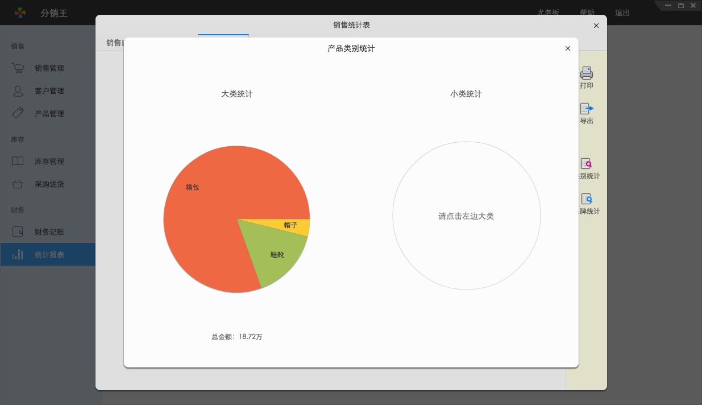
Task: Click the 导出 export icon
Action: [587, 108]
